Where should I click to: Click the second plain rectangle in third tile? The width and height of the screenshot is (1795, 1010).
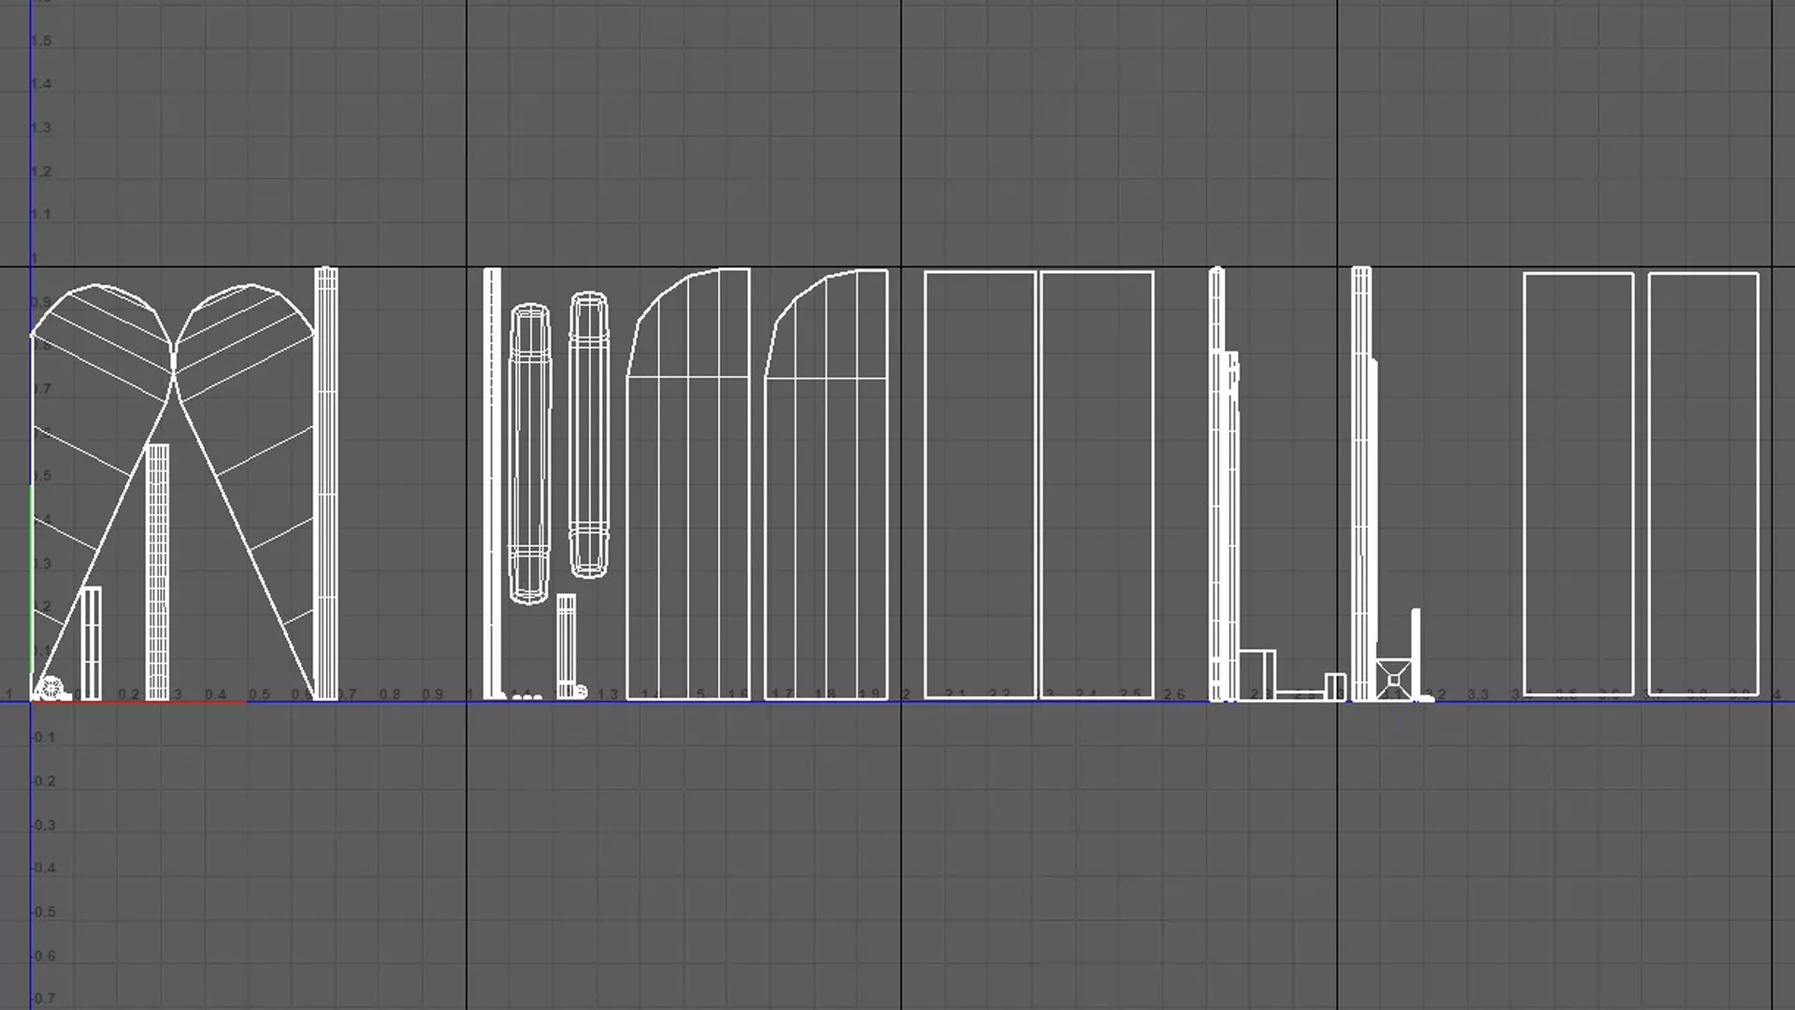[x=1097, y=484]
